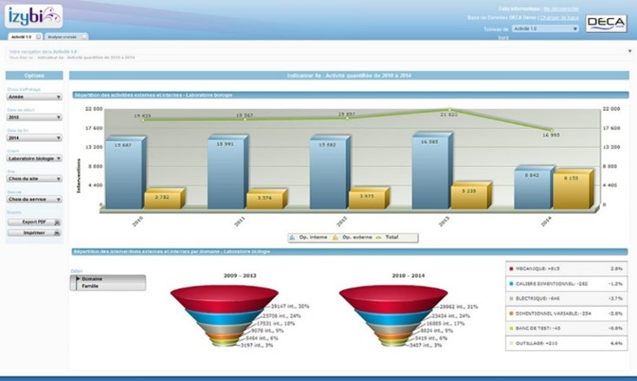
Task: Click the PDF icon on Export PDF
Action: point(56,222)
